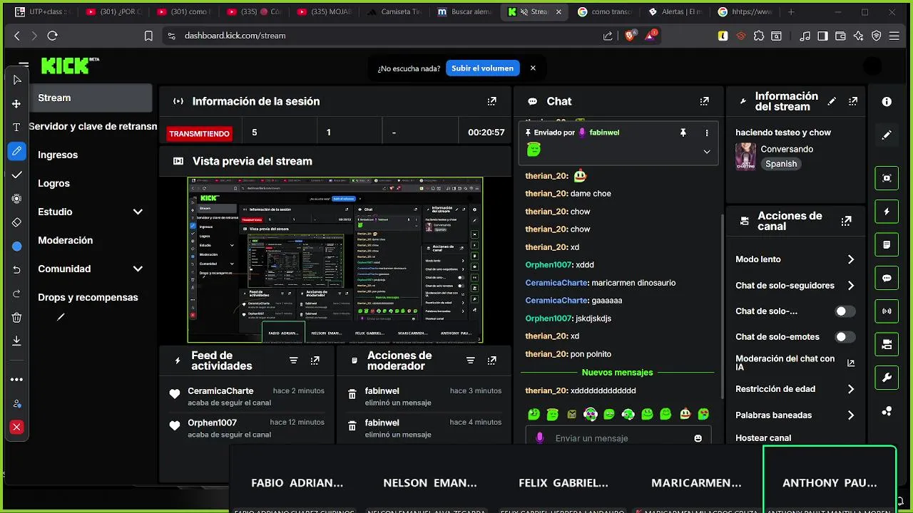Pop out the Acciones de canal panel
This screenshot has height=513, width=913.
pos(847,221)
